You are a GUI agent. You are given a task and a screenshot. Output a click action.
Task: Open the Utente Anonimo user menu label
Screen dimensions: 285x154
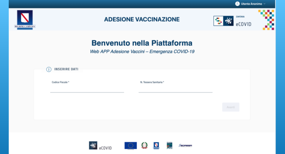point(251,4)
